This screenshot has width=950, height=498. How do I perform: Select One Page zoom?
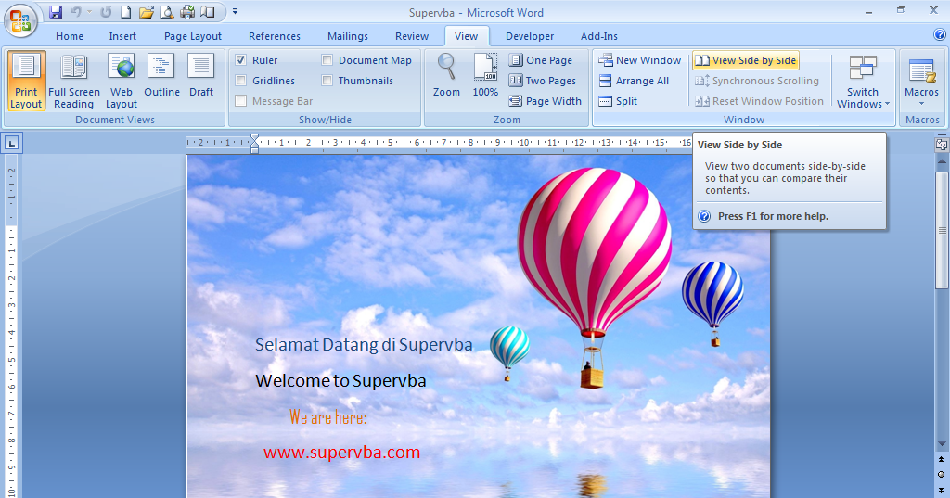(541, 60)
